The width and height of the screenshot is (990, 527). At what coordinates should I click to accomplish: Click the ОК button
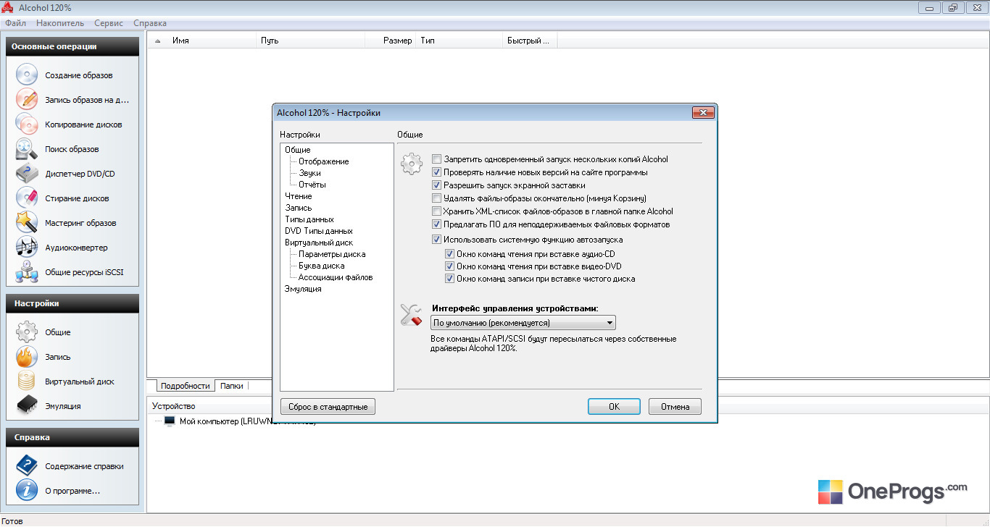click(614, 407)
